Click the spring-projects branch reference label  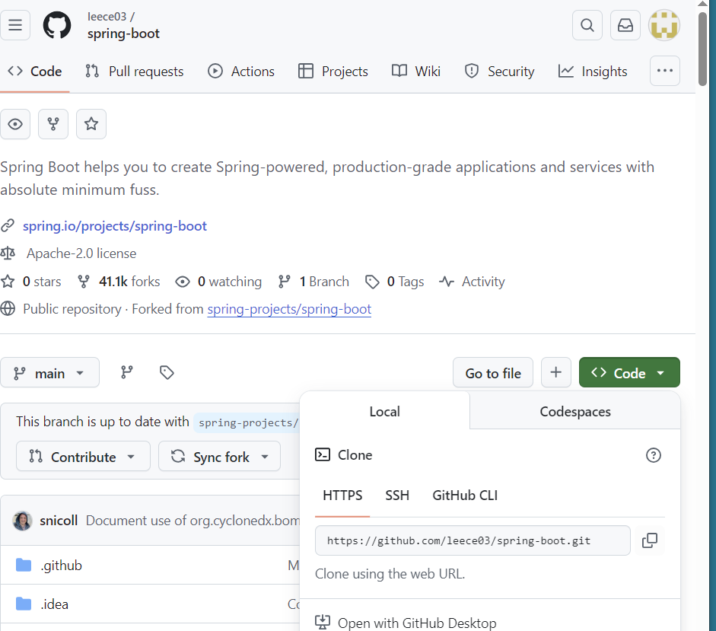point(247,422)
